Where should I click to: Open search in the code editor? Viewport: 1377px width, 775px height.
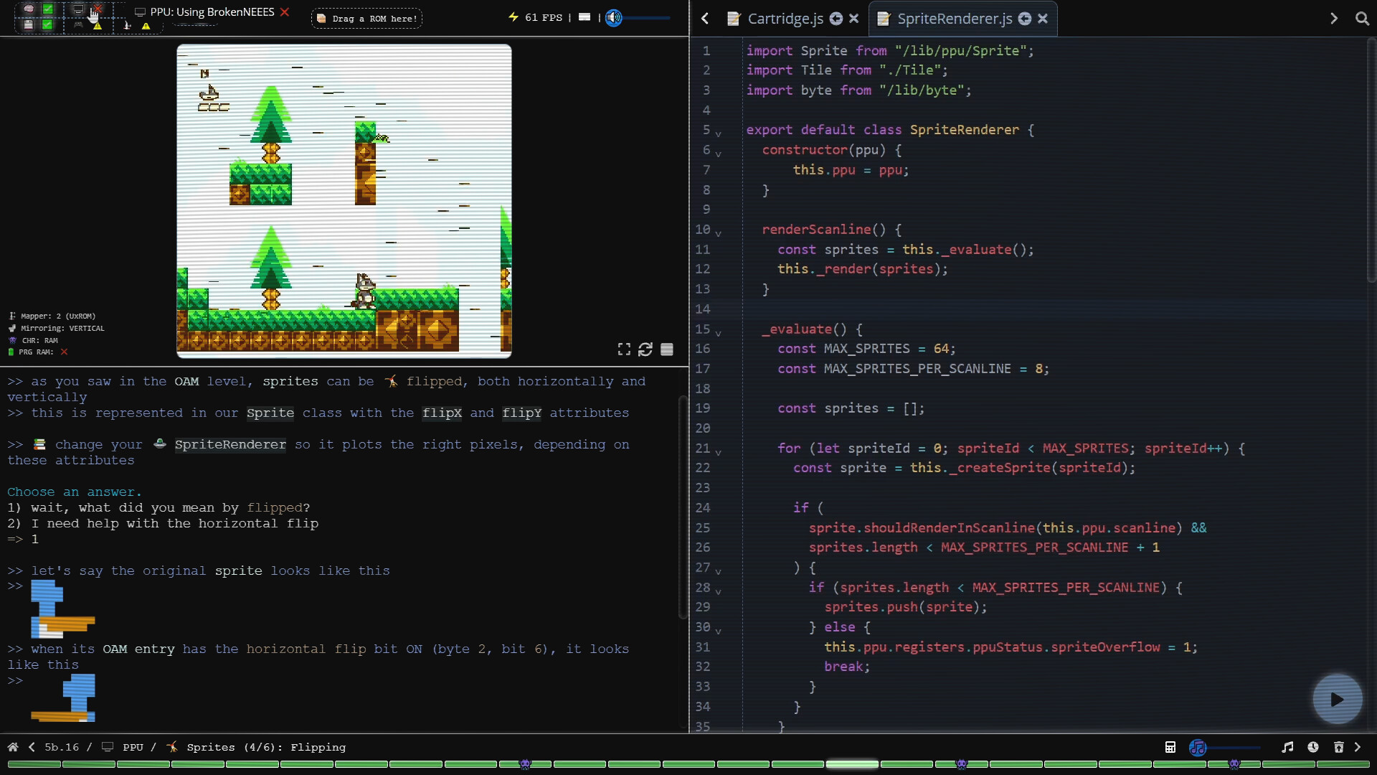pos(1363,19)
